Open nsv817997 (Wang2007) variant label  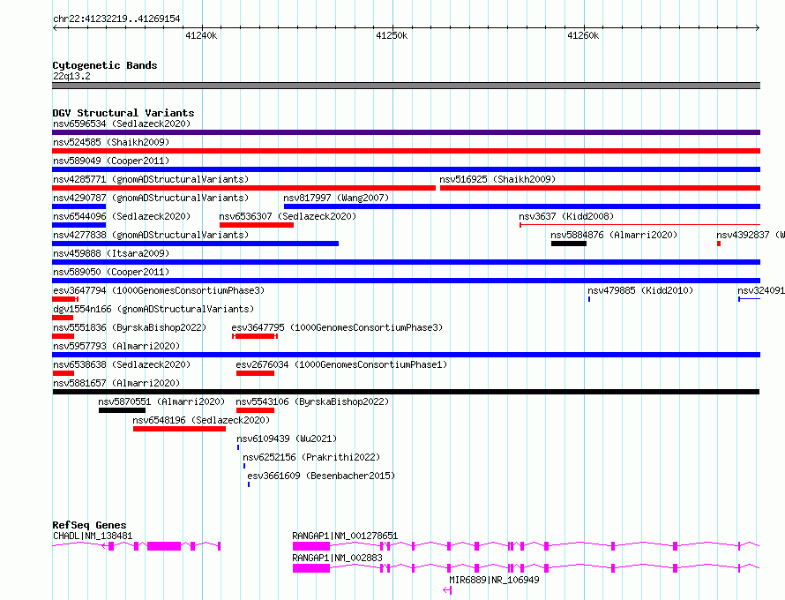[336, 198]
